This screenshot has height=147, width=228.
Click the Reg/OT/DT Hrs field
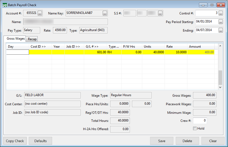coord(120,112)
